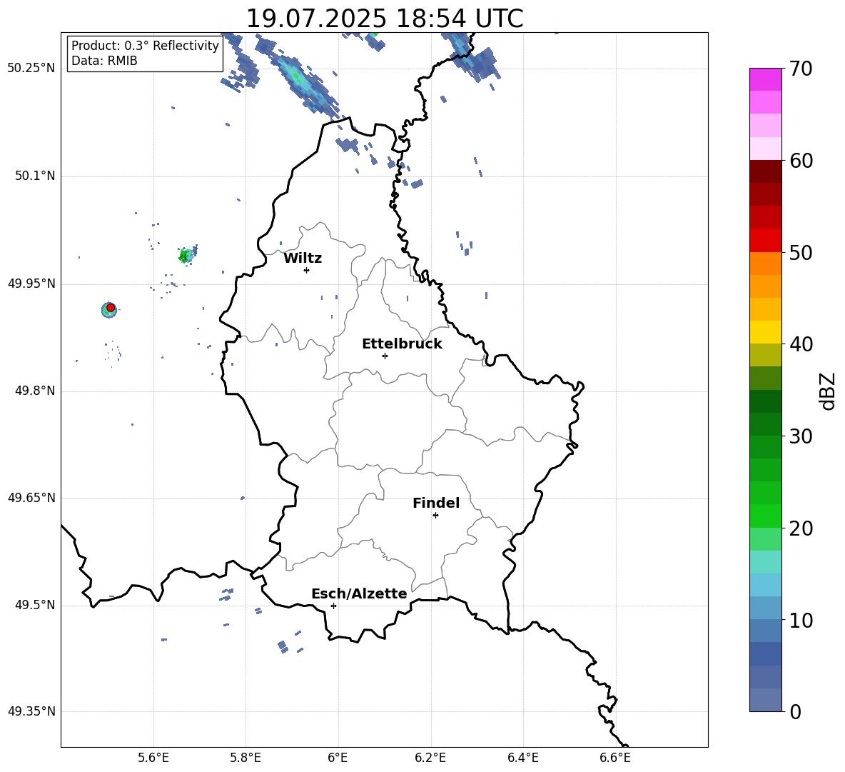Pick the slate-blue swatch at colorbar bottom

click(x=765, y=700)
